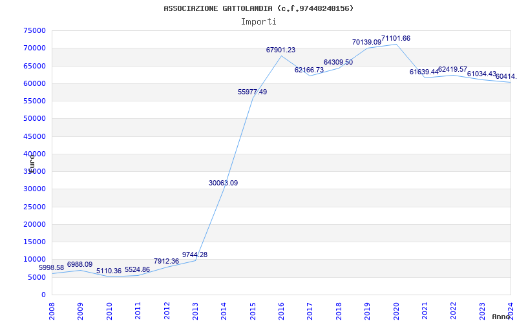
Task: Click y-axis value 60000
Action: (35, 83)
